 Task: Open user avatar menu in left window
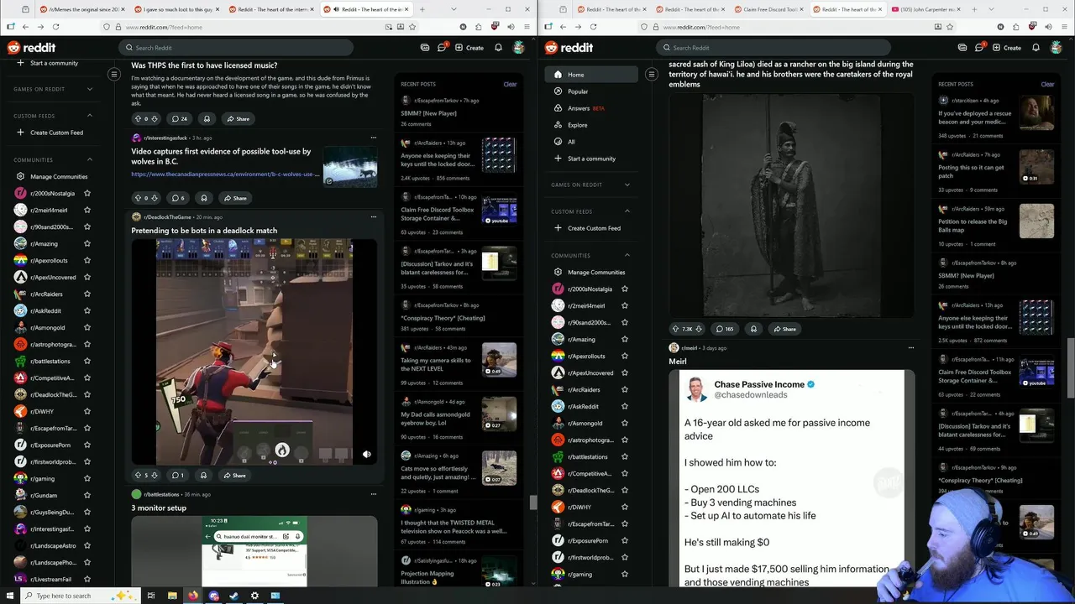coord(519,48)
